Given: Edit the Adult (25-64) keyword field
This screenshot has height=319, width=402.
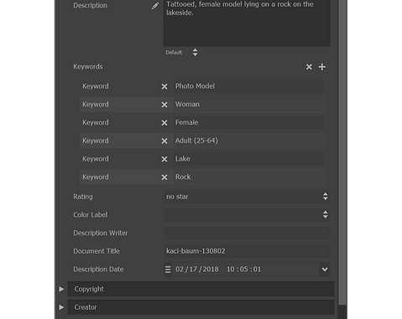Looking at the screenshot, I should [x=248, y=141].
